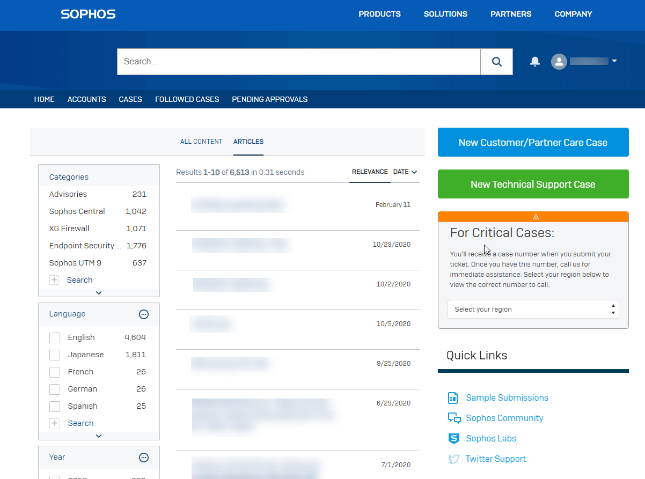
Task: Open the Sophos Community link
Action: point(504,418)
